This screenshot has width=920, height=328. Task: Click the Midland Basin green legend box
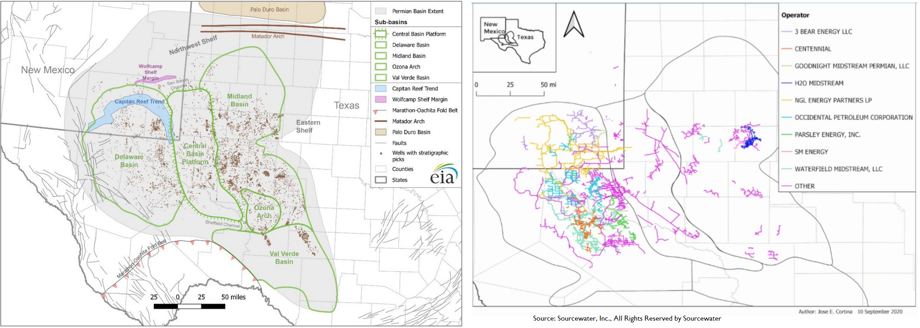point(380,56)
